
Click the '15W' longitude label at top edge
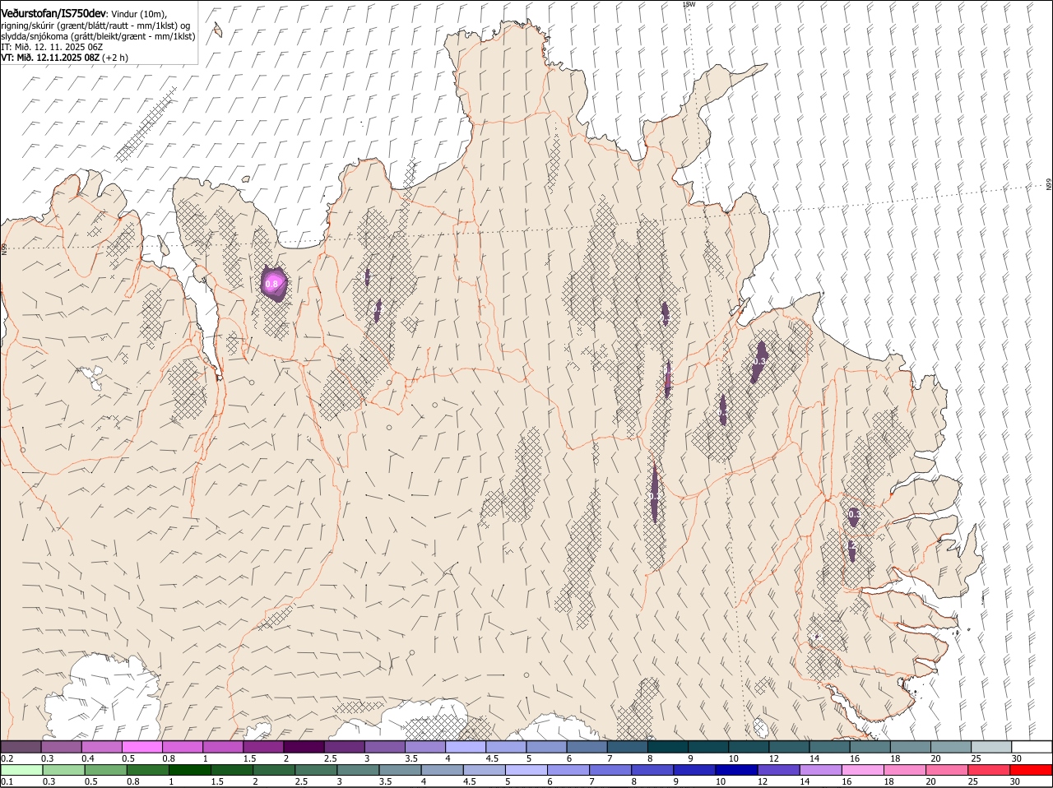(689, 4)
